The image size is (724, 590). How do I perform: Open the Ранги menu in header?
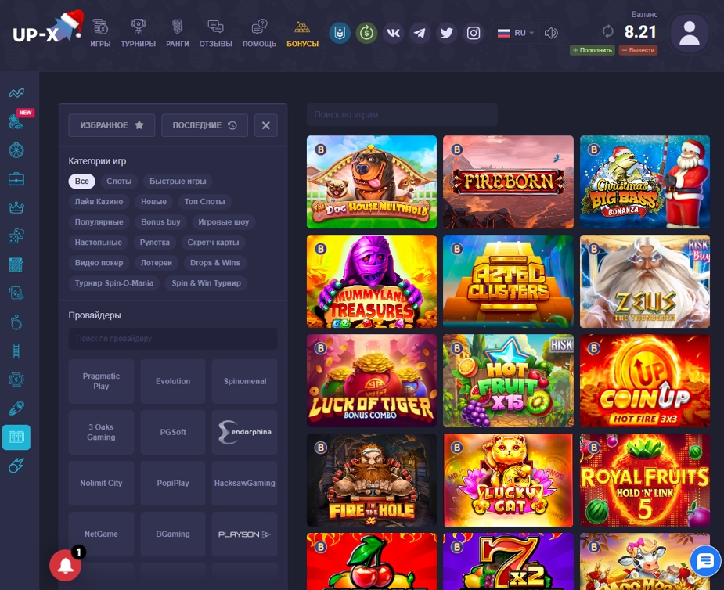coord(178,33)
